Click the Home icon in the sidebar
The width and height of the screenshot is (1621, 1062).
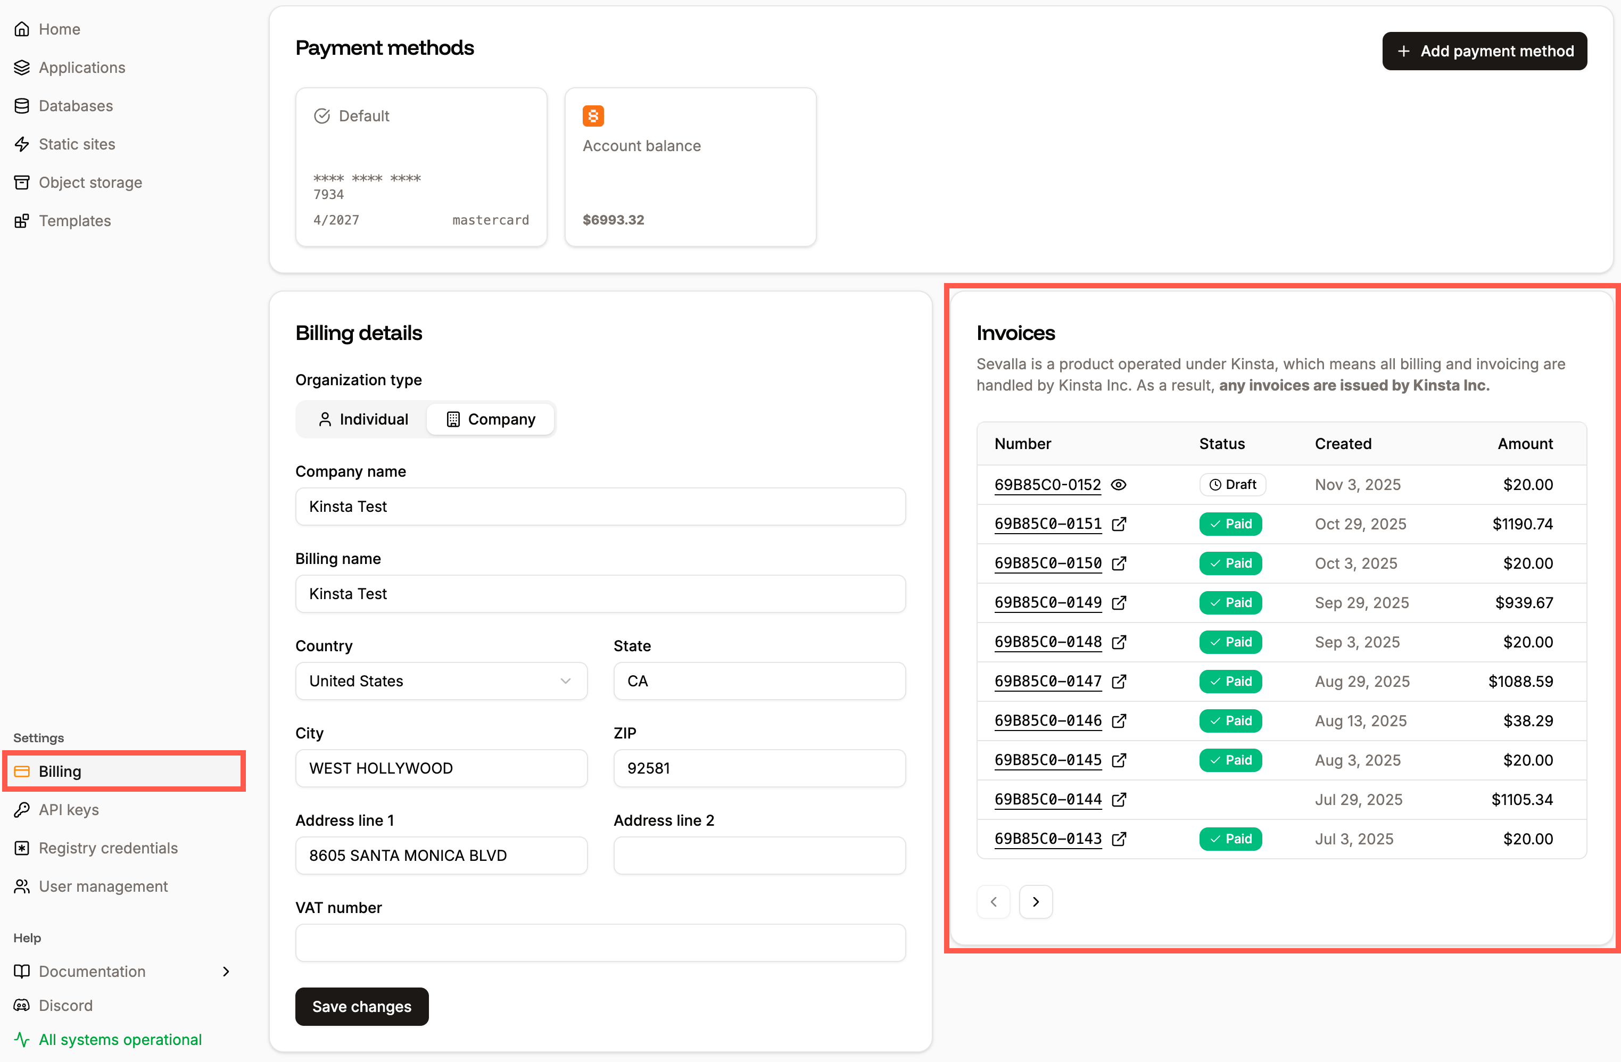(22, 29)
